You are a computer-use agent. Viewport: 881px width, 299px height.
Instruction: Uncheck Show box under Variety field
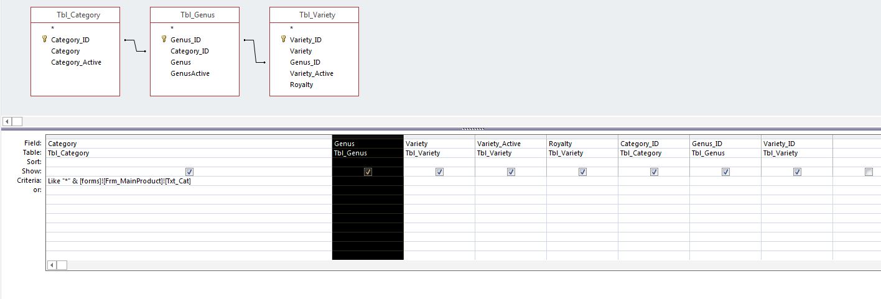[439, 172]
